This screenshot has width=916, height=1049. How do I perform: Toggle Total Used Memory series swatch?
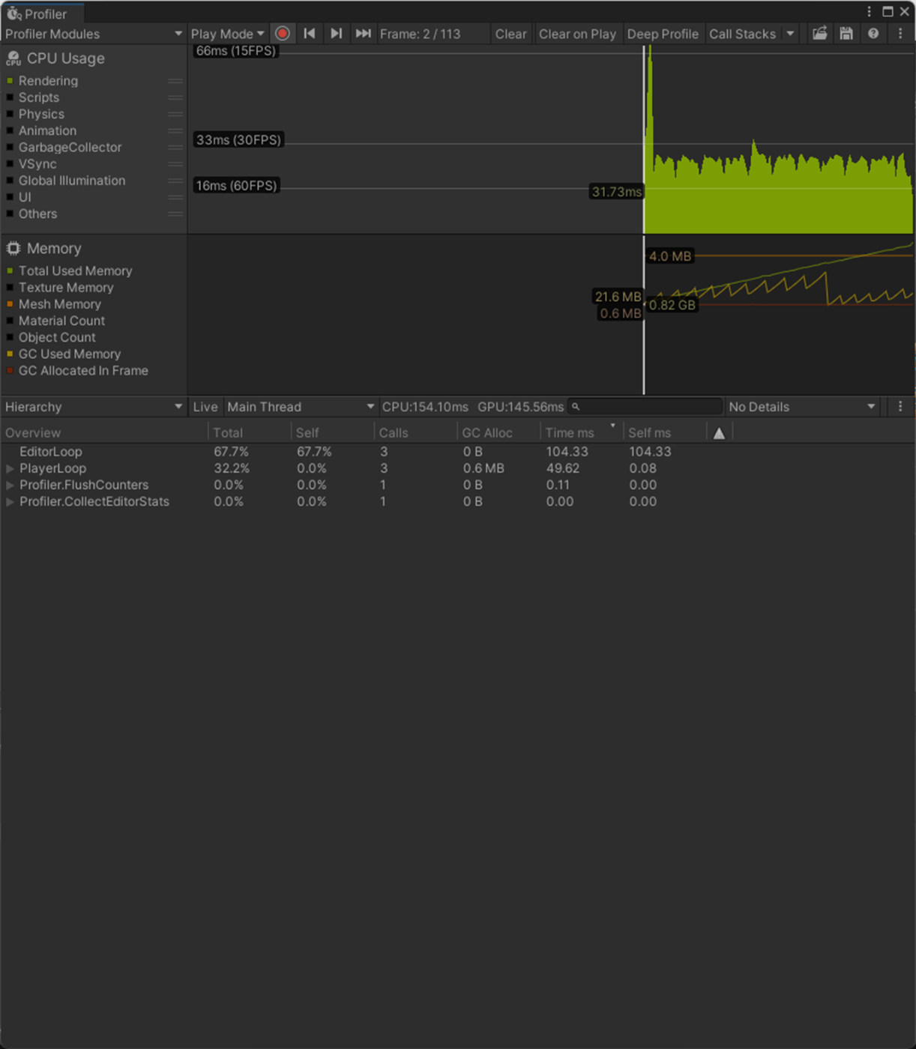click(x=10, y=270)
